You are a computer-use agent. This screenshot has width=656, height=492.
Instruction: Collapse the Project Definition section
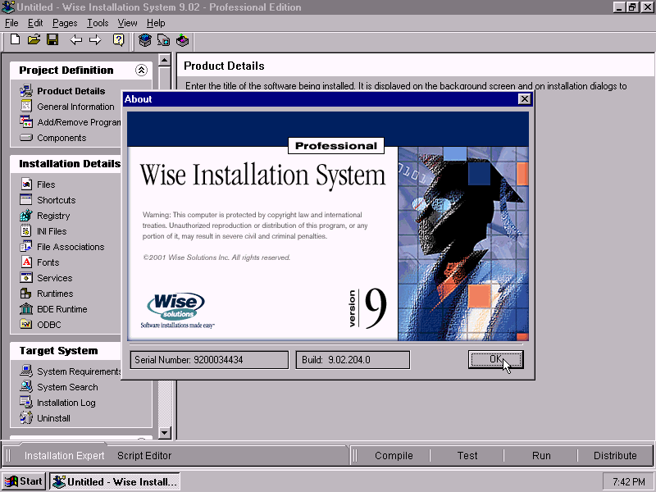[141, 71]
